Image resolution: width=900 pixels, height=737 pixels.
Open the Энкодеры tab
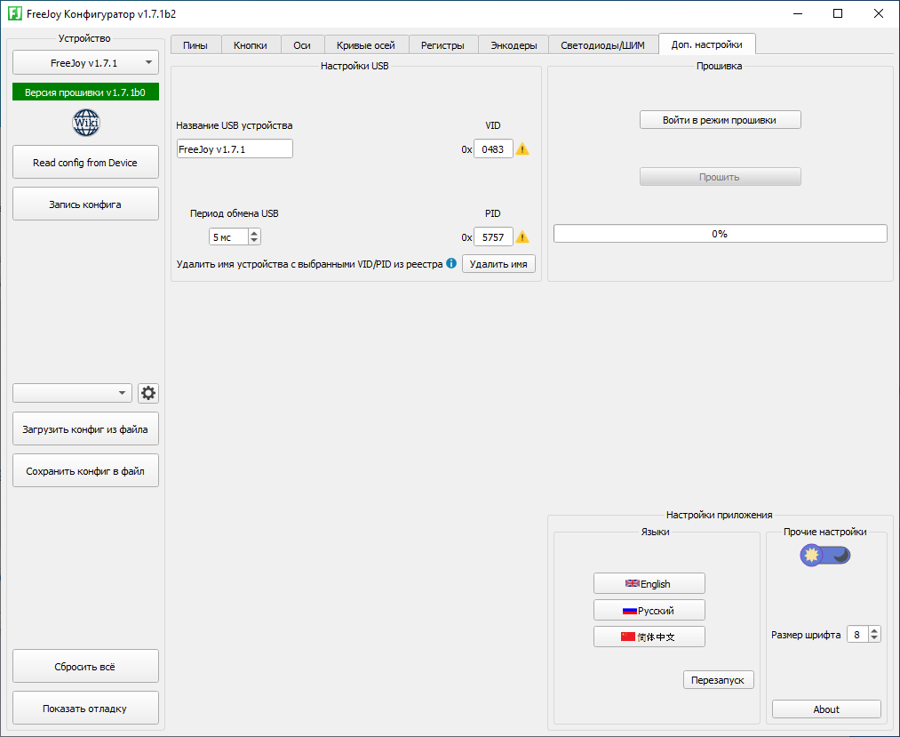[x=514, y=45]
